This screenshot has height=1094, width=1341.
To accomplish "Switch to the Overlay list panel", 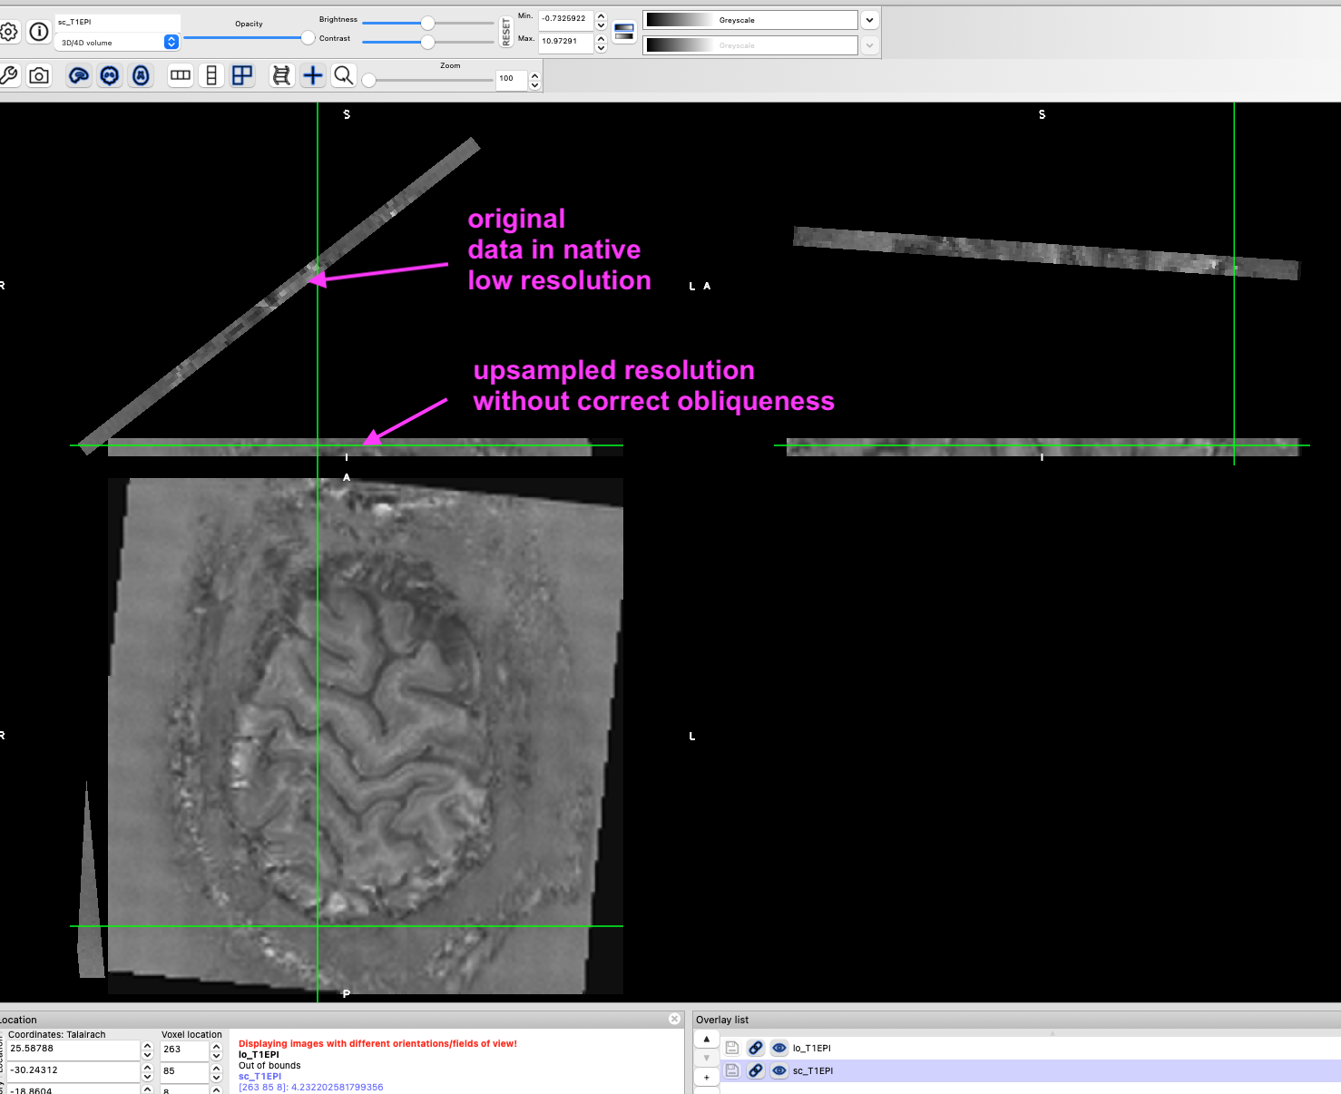I will pos(721,1019).
